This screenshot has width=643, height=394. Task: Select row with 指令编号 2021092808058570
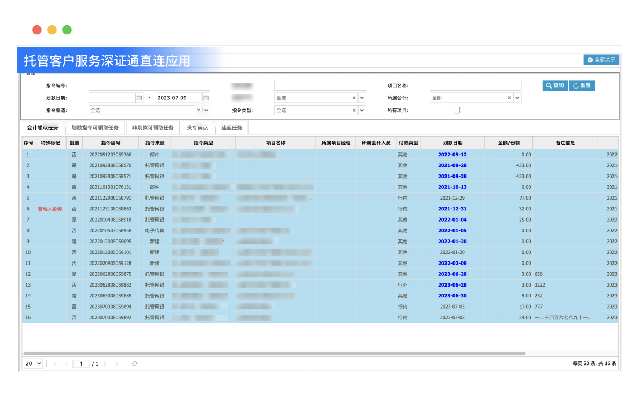click(320, 166)
